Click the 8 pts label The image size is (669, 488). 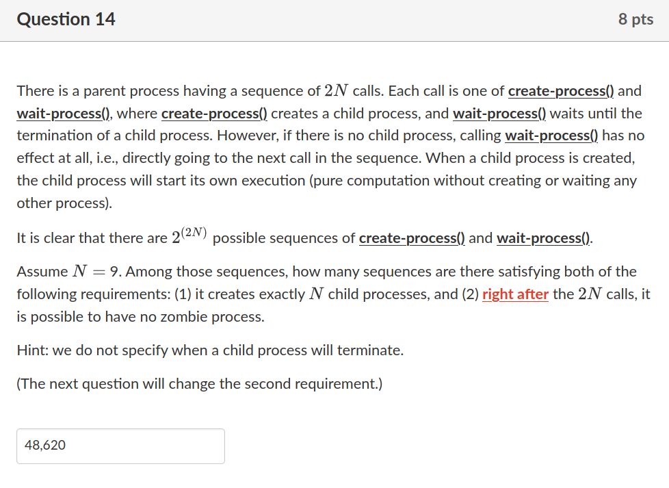pos(635,19)
